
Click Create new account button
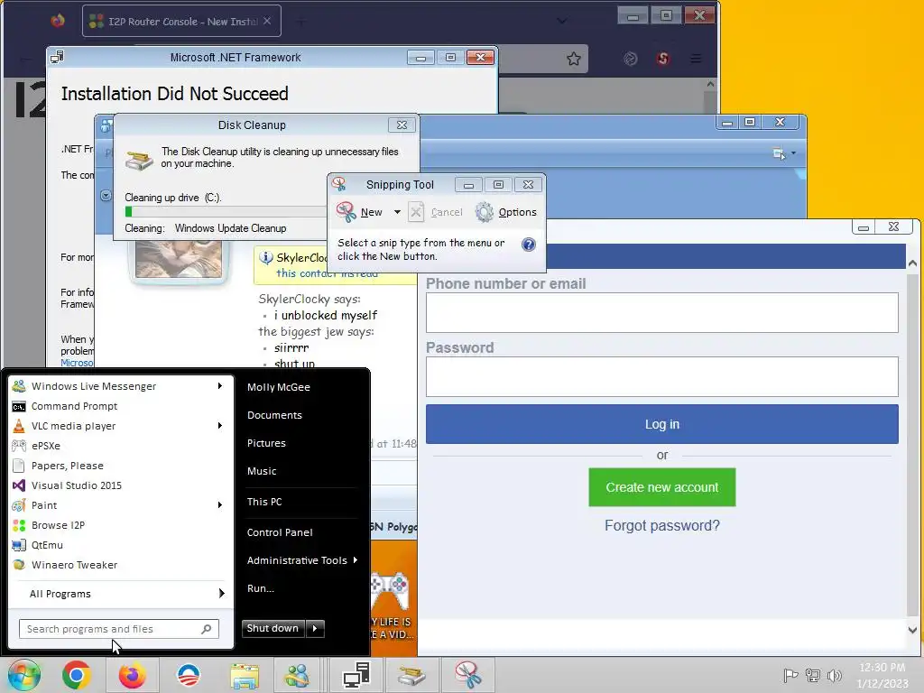point(661,487)
